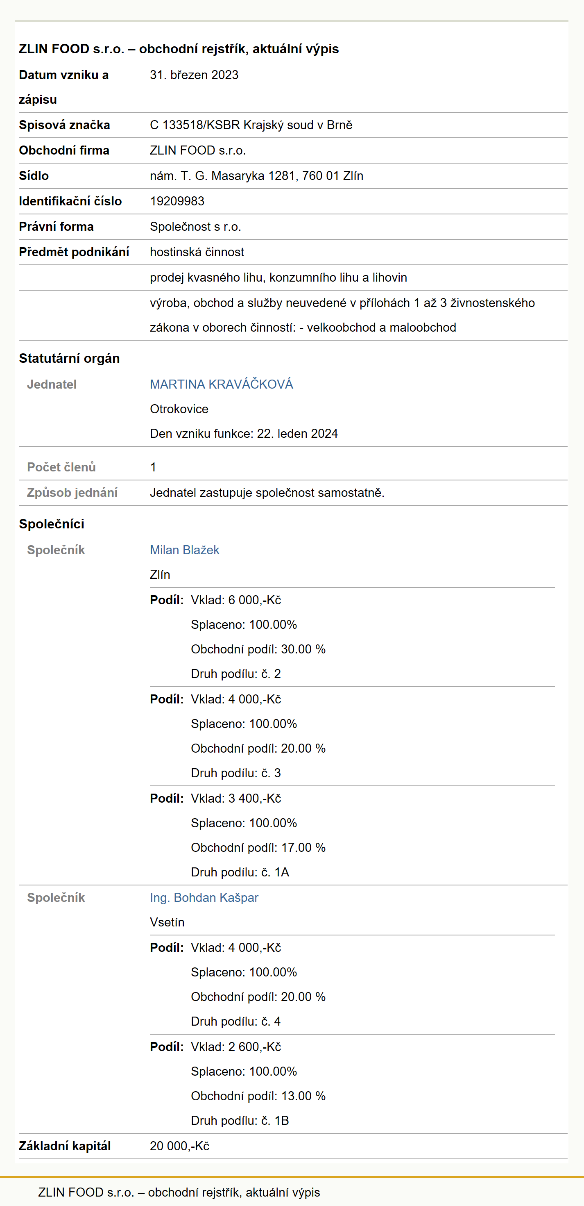Click the Vklad: 6 000,-Kč share entry
The height and width of the screenshot is (1206, 584).
tap(235, 600)
